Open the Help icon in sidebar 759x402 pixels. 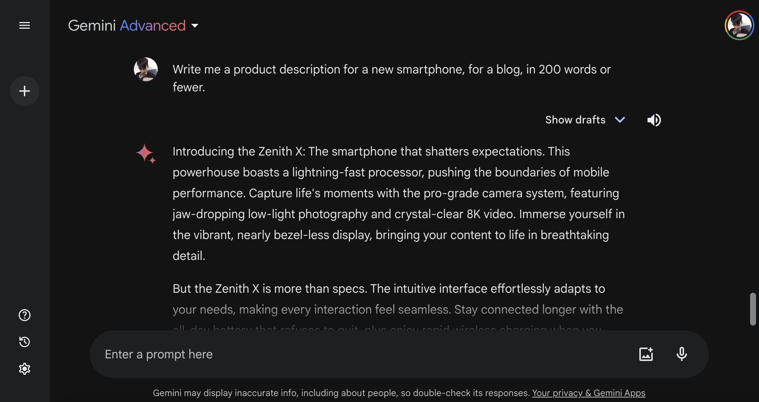click(x=25, y=315)
